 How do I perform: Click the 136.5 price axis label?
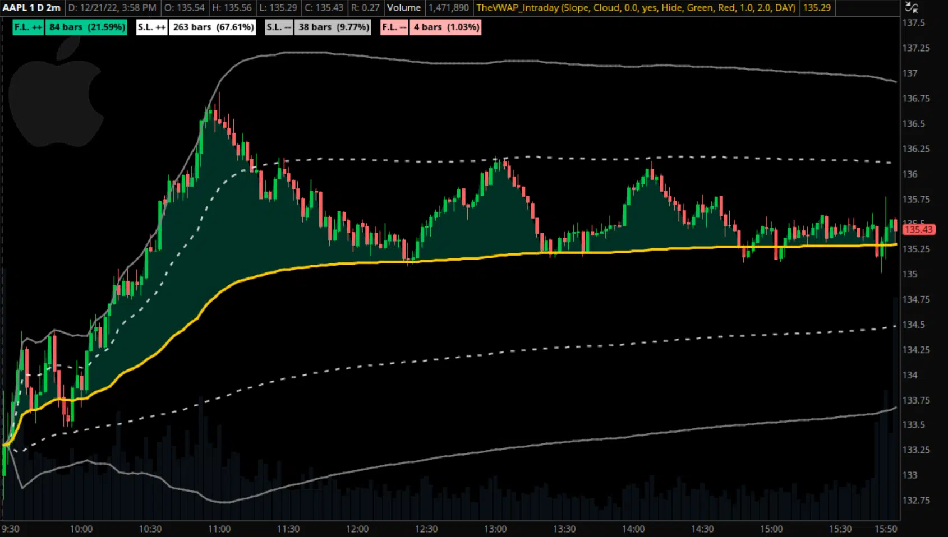tap(913, 124)
